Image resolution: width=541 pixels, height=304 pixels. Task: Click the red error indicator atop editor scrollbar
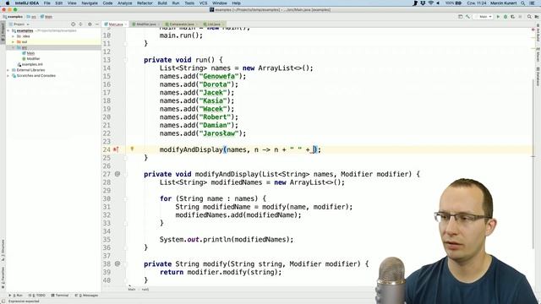[533, 30]
